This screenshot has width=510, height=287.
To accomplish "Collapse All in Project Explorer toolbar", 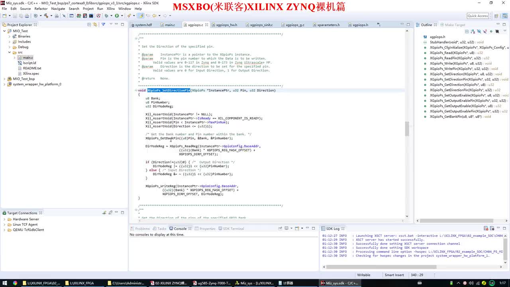I will [89, 25].
